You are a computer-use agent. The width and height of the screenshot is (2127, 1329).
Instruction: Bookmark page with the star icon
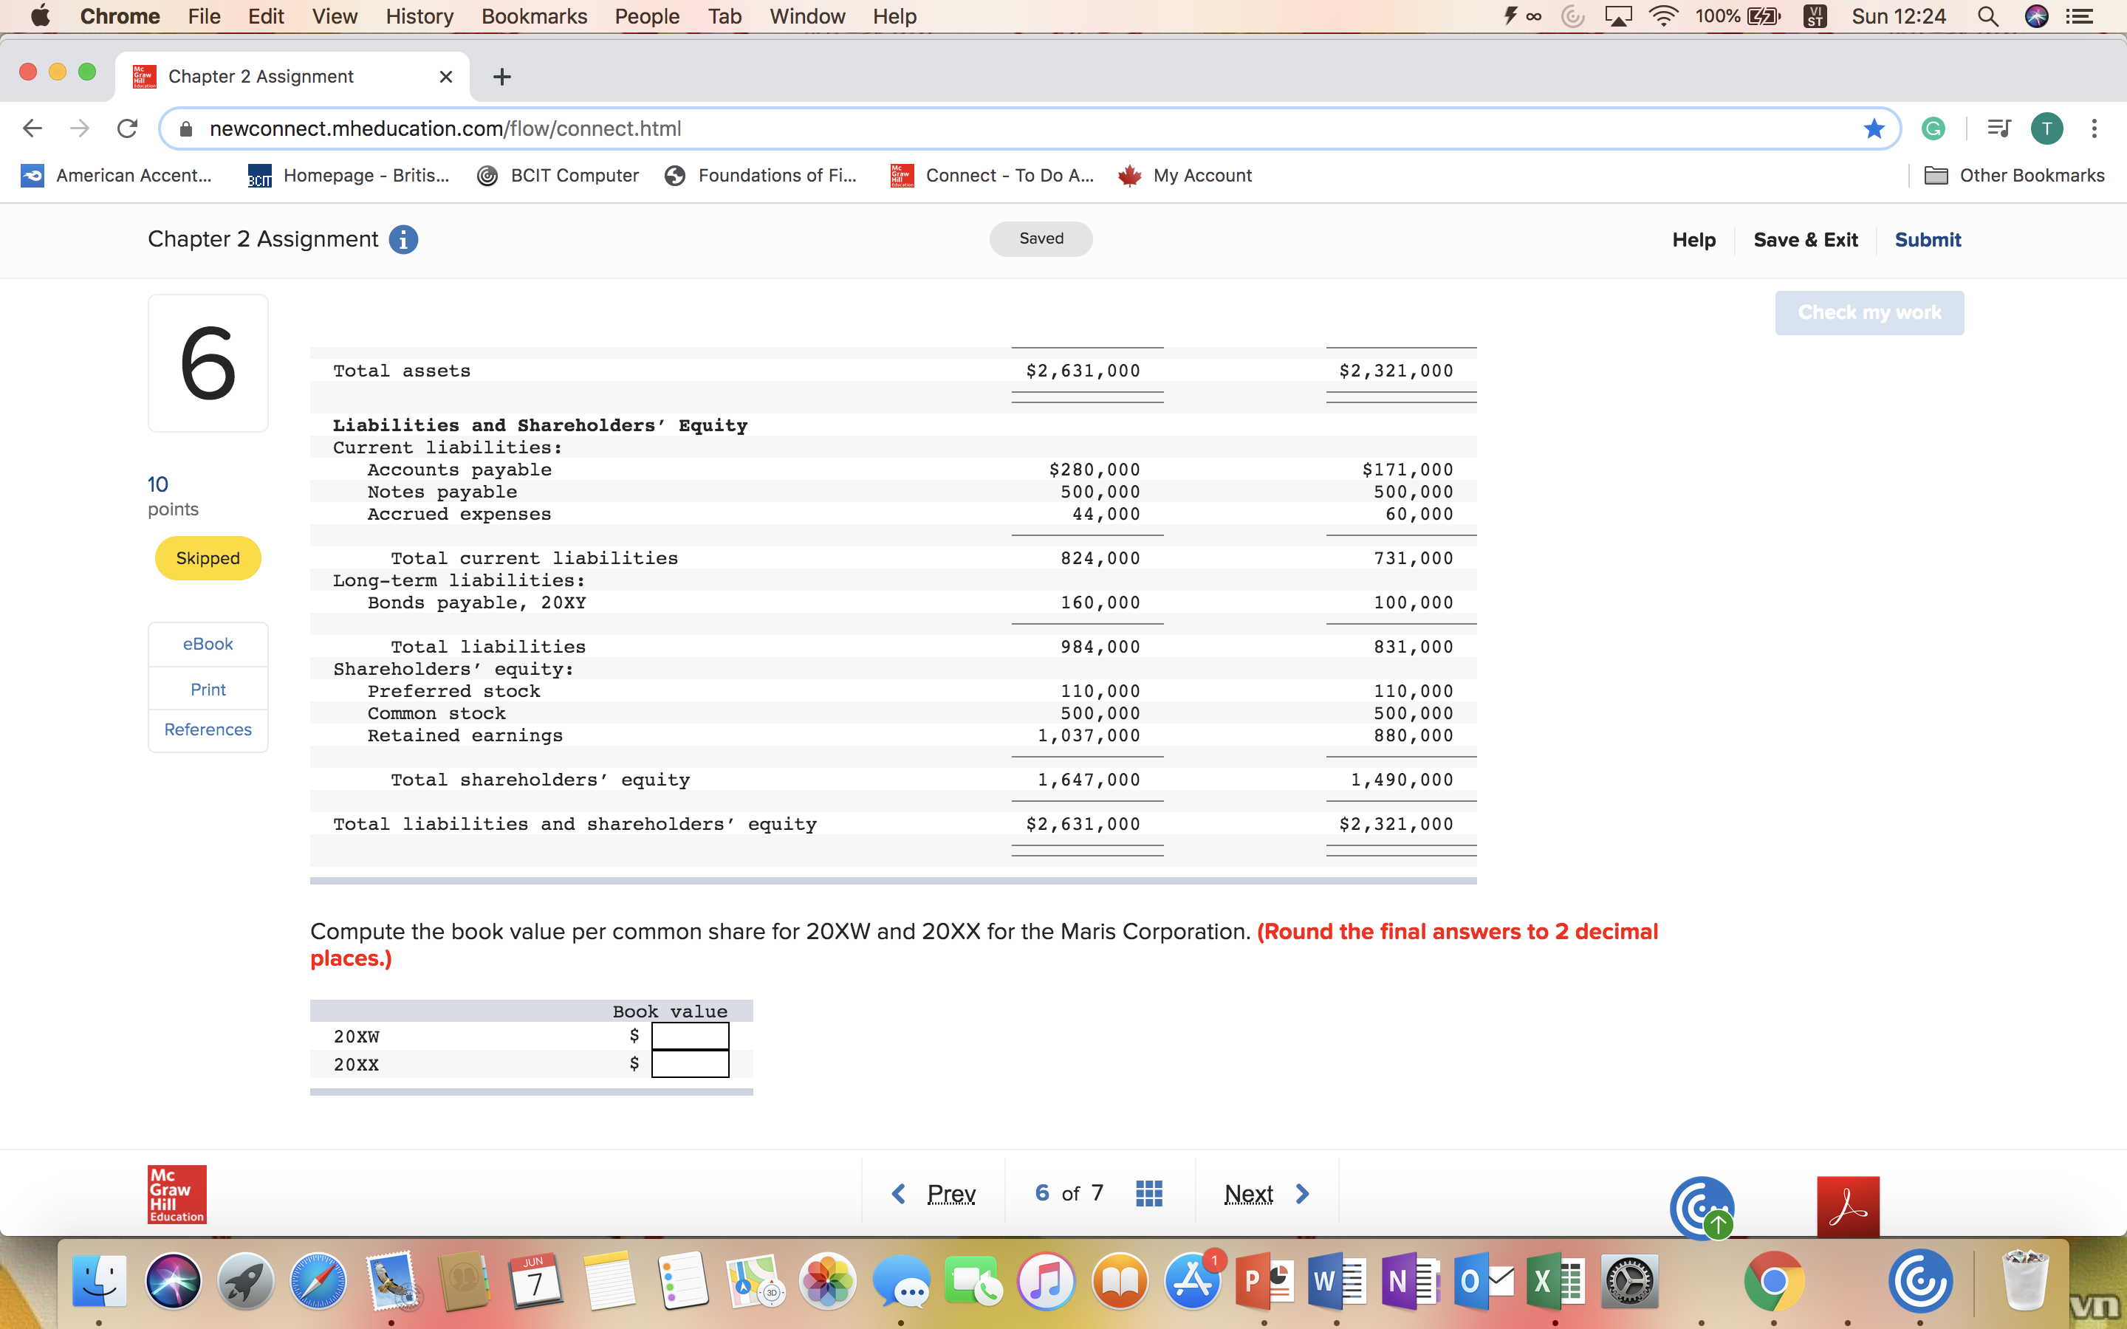(1873, 128)
